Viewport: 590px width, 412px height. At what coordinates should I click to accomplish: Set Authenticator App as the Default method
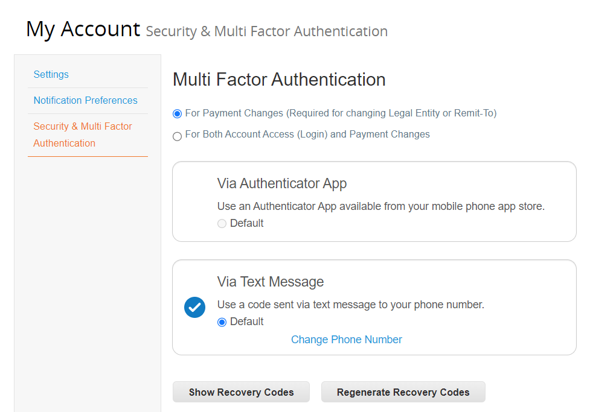[222, 224]
